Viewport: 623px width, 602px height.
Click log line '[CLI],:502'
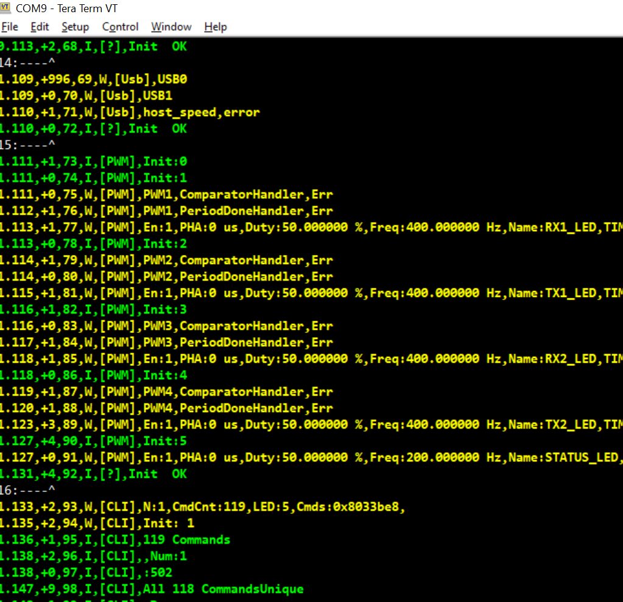click(x=86, y=573)
